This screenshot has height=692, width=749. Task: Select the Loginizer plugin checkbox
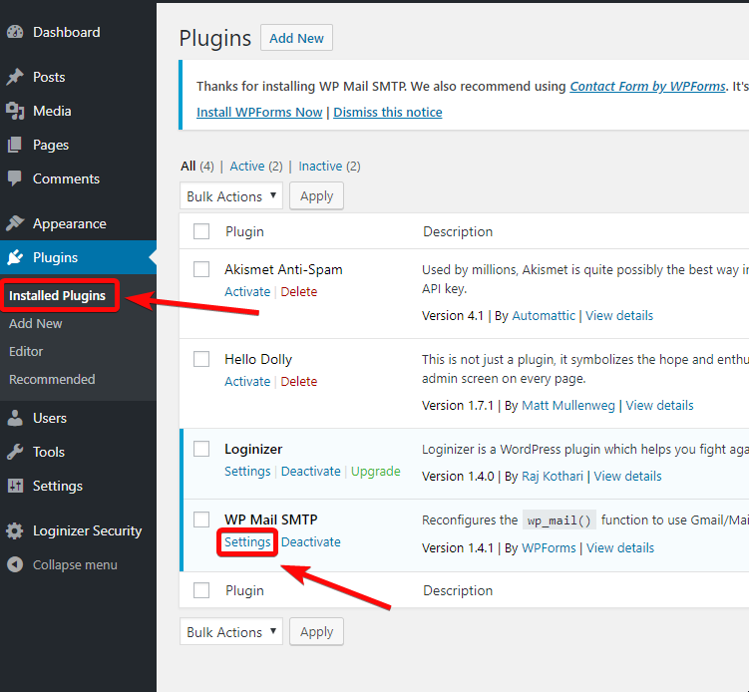(201, 449)
